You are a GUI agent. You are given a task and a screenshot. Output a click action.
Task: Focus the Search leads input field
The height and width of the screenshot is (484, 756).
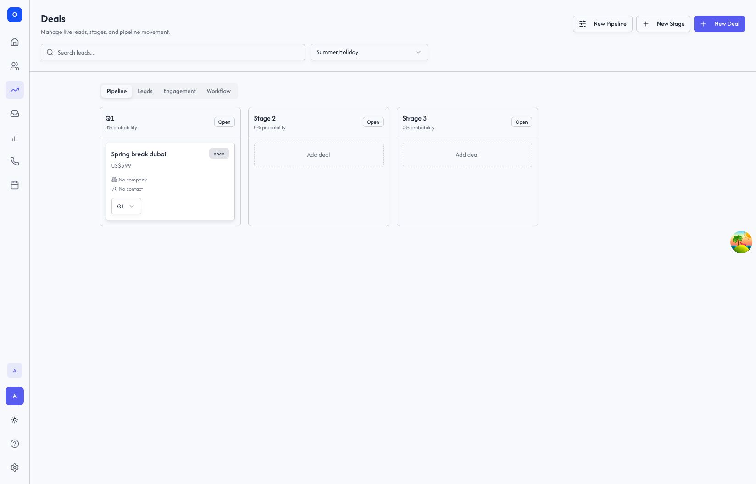tap(173, 52)
